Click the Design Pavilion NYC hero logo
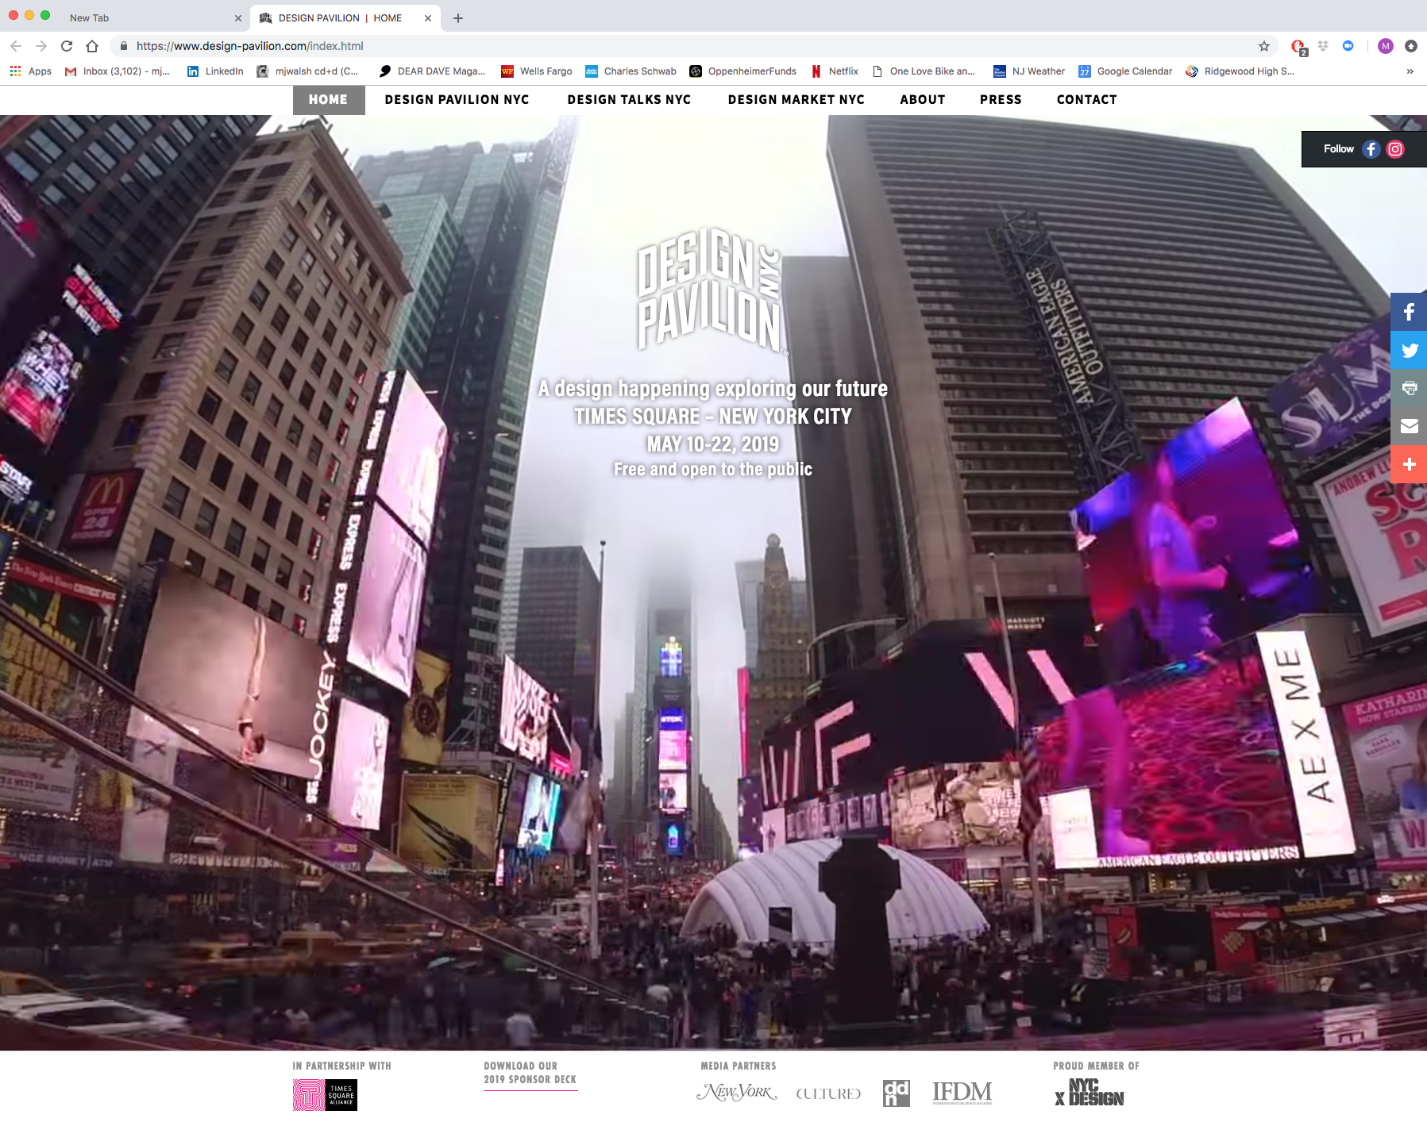The width and height of the screenshot is (1427, 1122). click(711, 290)
